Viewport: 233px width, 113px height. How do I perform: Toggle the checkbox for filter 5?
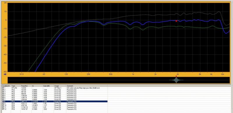pyautogui.click(x=3, y=96)
